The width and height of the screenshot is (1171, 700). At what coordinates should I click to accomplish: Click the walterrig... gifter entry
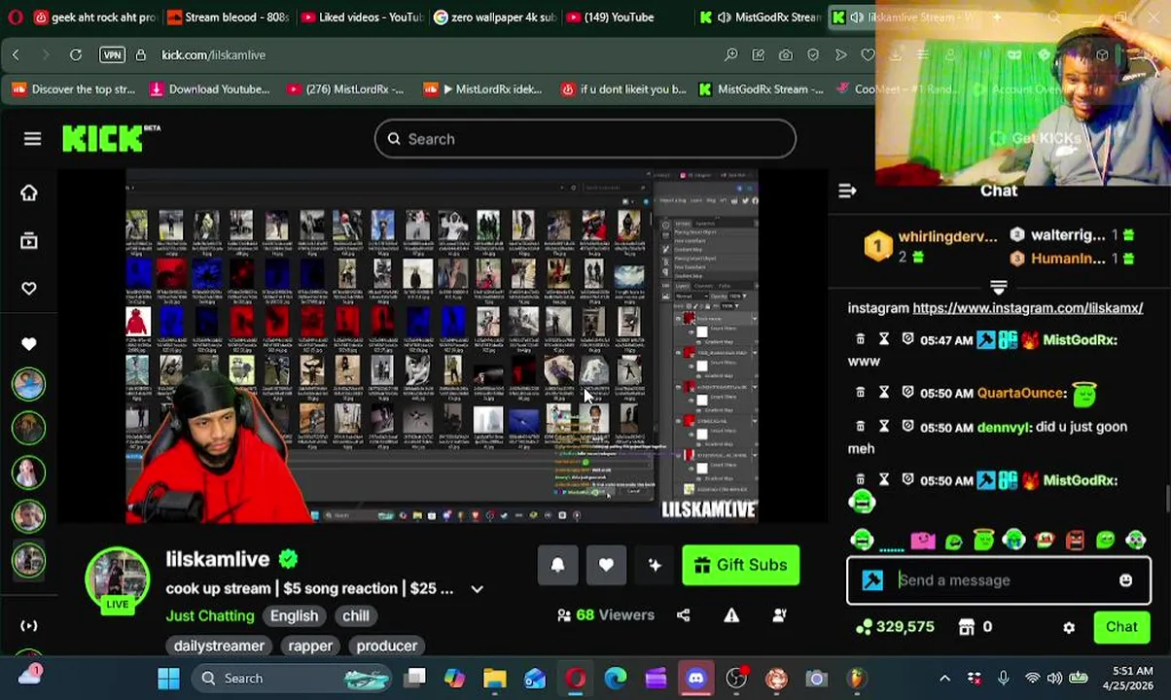(x=1068, y=235)
